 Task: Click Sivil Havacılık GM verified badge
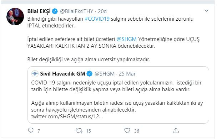tap(89, 74)
